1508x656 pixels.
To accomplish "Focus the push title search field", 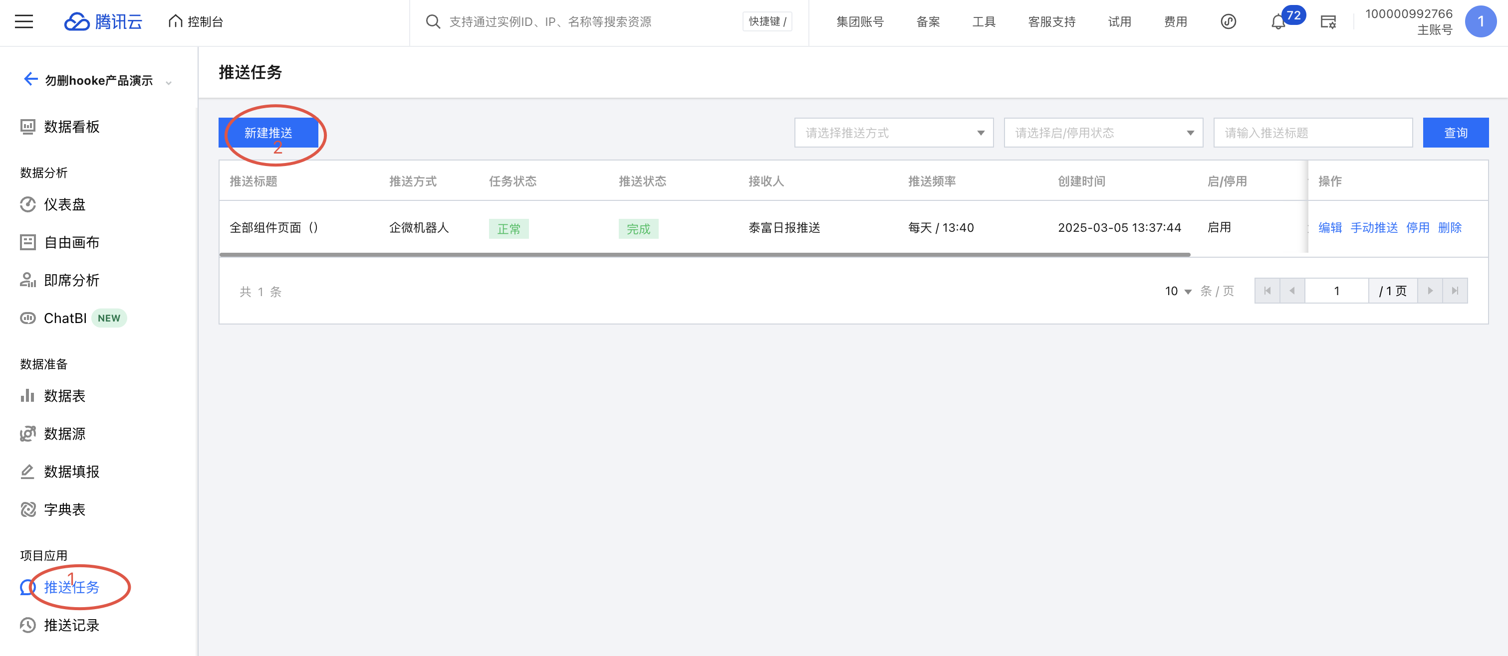I will click(1312, 133).
